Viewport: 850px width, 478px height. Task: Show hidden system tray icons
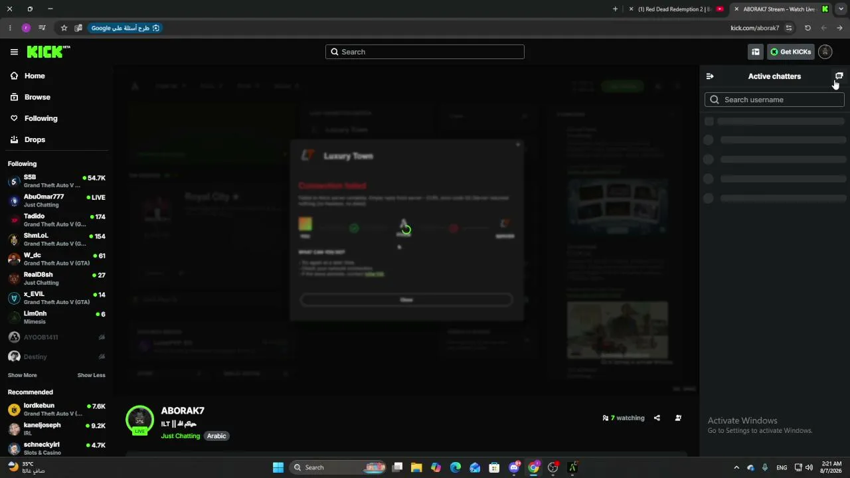click(x=736, y=467)
